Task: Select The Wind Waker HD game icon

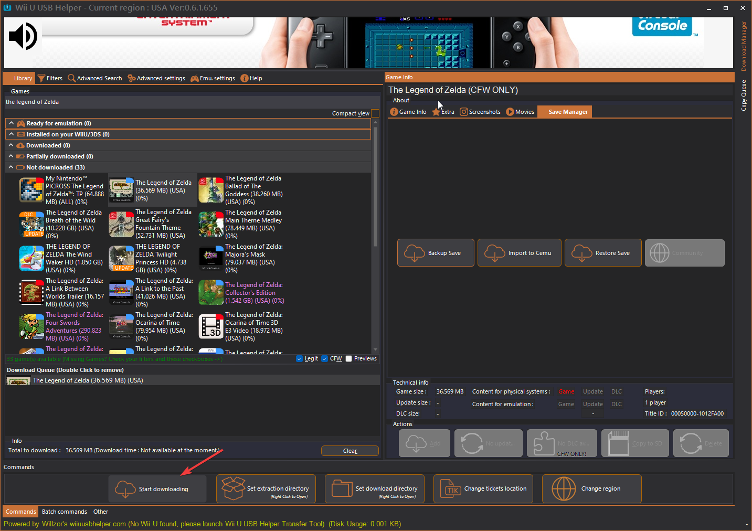Action: [31, 258]
